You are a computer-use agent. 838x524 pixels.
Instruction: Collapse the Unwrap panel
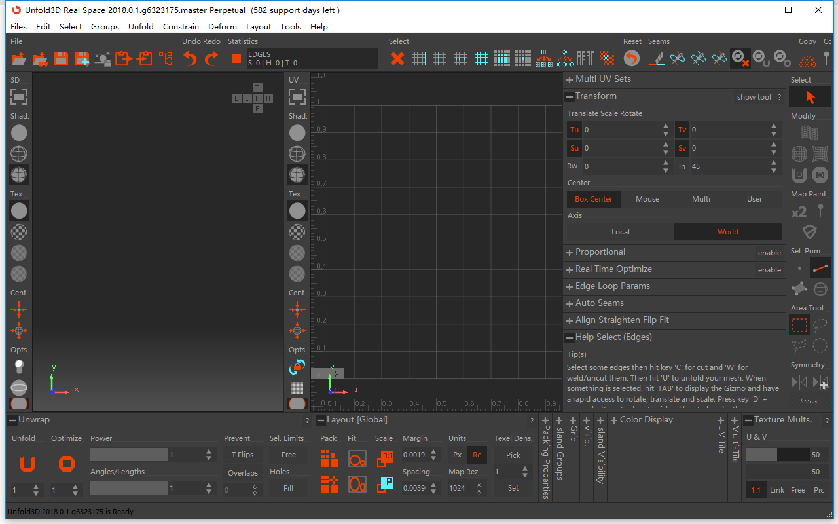click(12, 420)
